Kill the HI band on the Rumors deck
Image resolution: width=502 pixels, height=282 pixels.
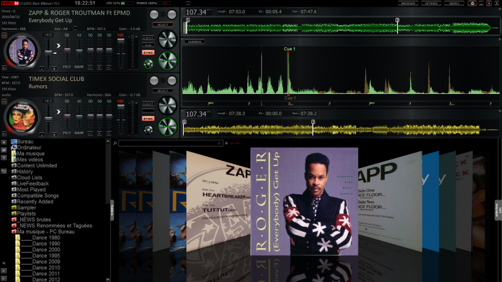point(109,133)
